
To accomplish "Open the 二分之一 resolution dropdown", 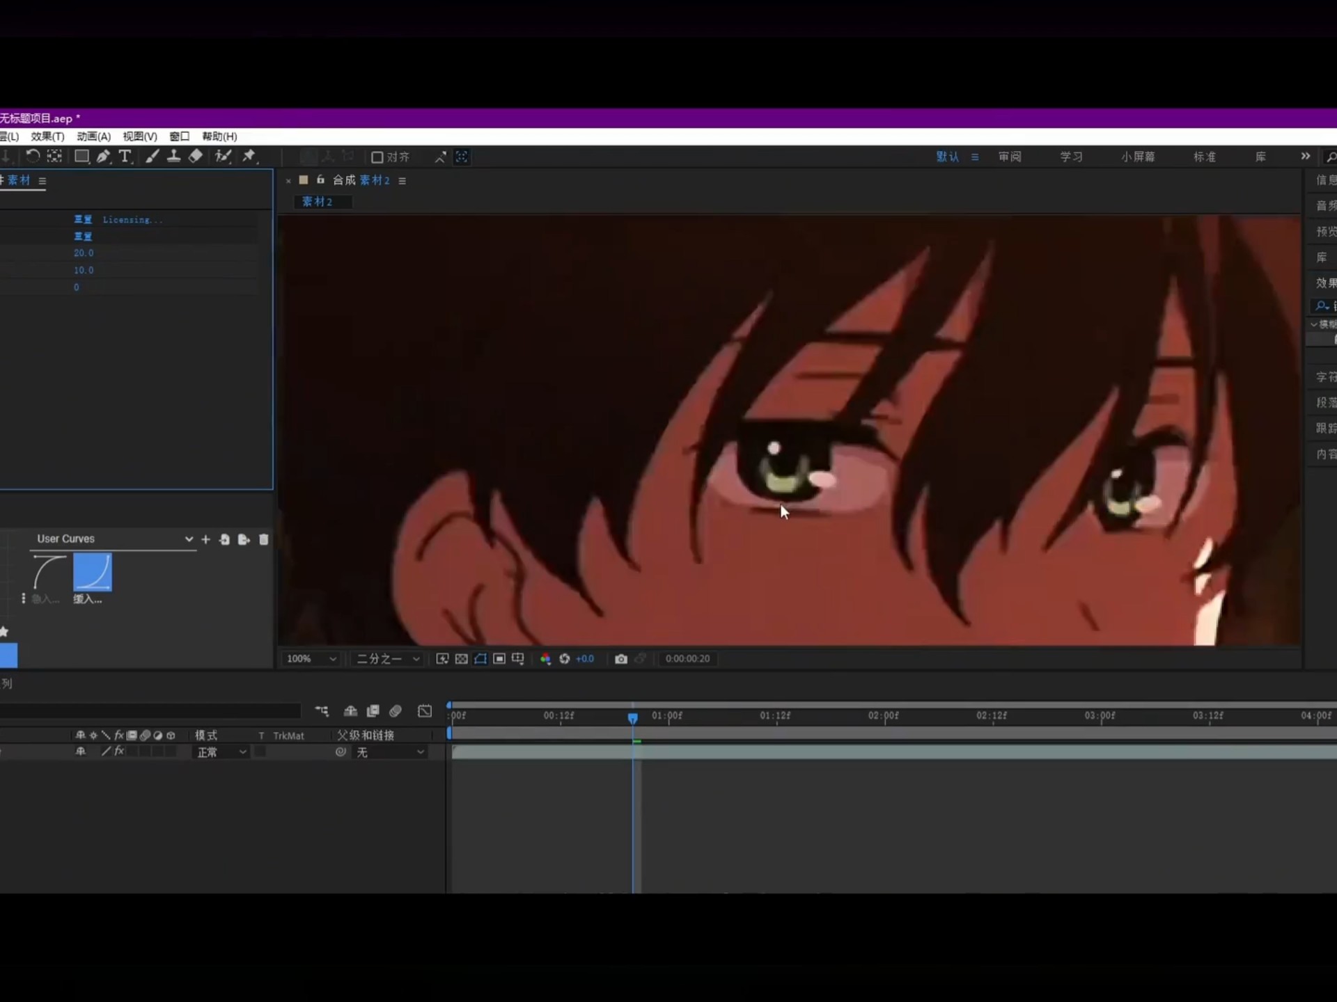I will point(388,659).
